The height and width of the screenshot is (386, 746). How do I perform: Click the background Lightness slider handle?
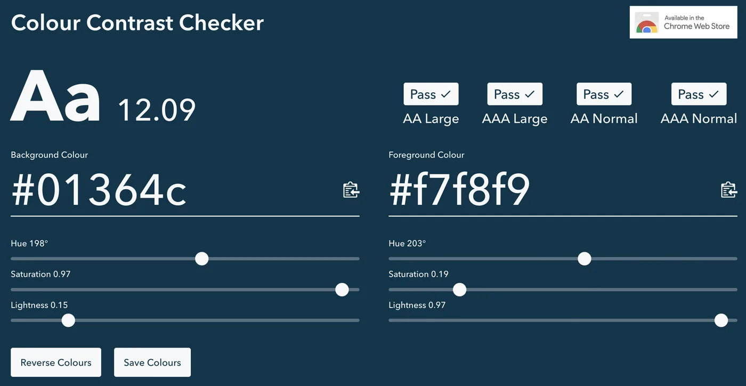click(x=68, y=320)
